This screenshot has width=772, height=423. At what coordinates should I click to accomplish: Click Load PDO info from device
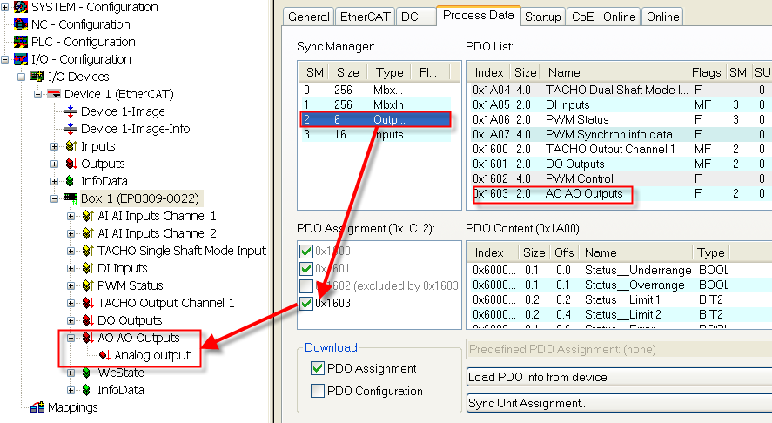[x=619, y=377]
